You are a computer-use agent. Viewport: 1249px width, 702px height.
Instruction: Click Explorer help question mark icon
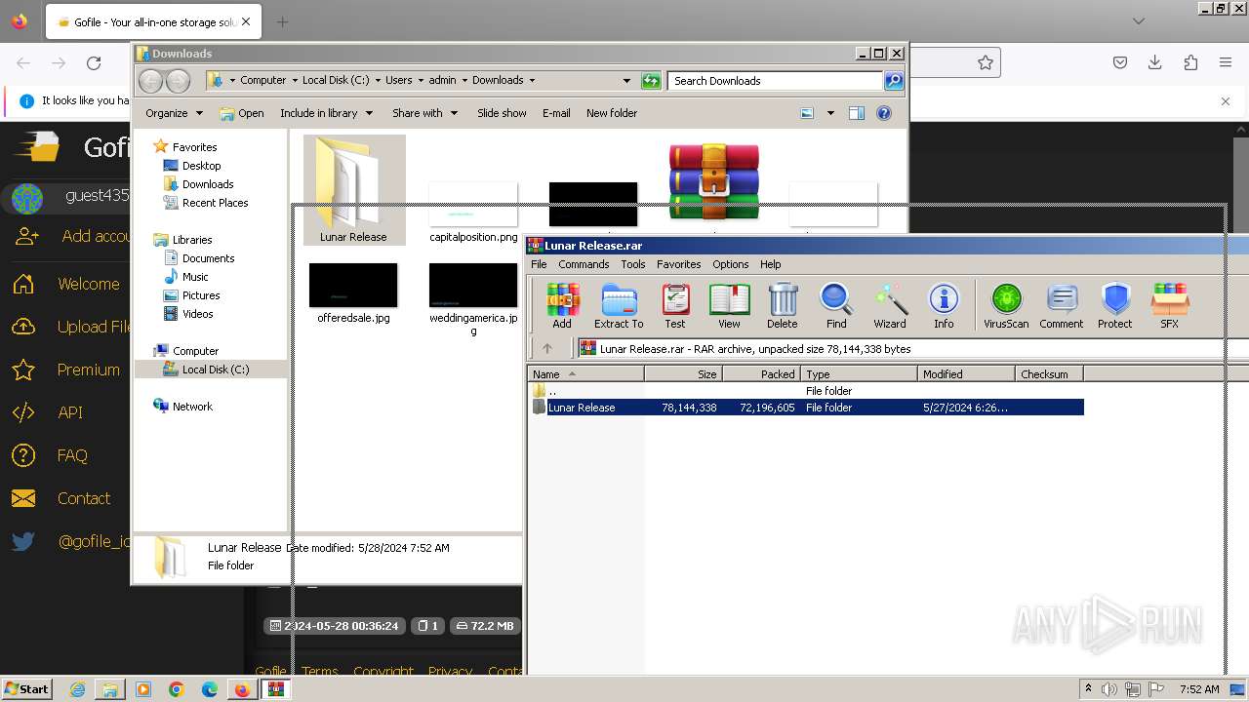[x=884, y=113]
